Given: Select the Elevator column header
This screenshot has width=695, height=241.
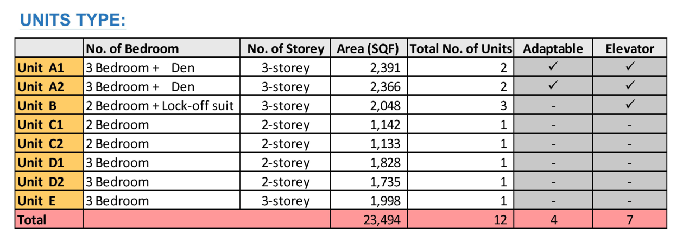Looking at the screenshot, I should tap(630, 48).
